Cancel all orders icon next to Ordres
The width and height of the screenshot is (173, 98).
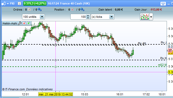[29, 10]
